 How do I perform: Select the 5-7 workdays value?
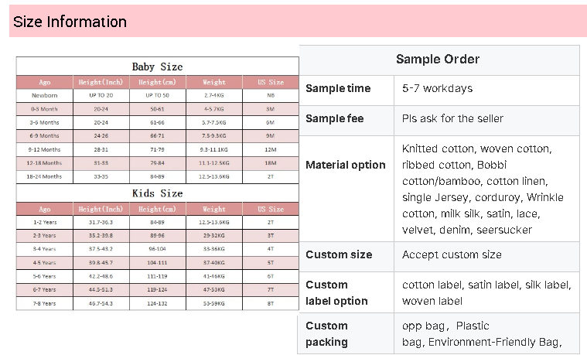tap(437, 88)
